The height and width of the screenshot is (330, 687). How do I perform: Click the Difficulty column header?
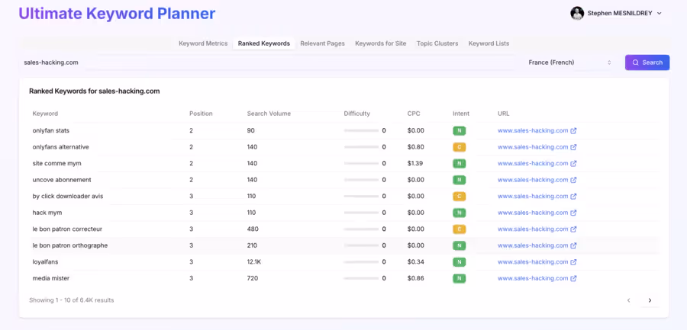coord(357,114)
